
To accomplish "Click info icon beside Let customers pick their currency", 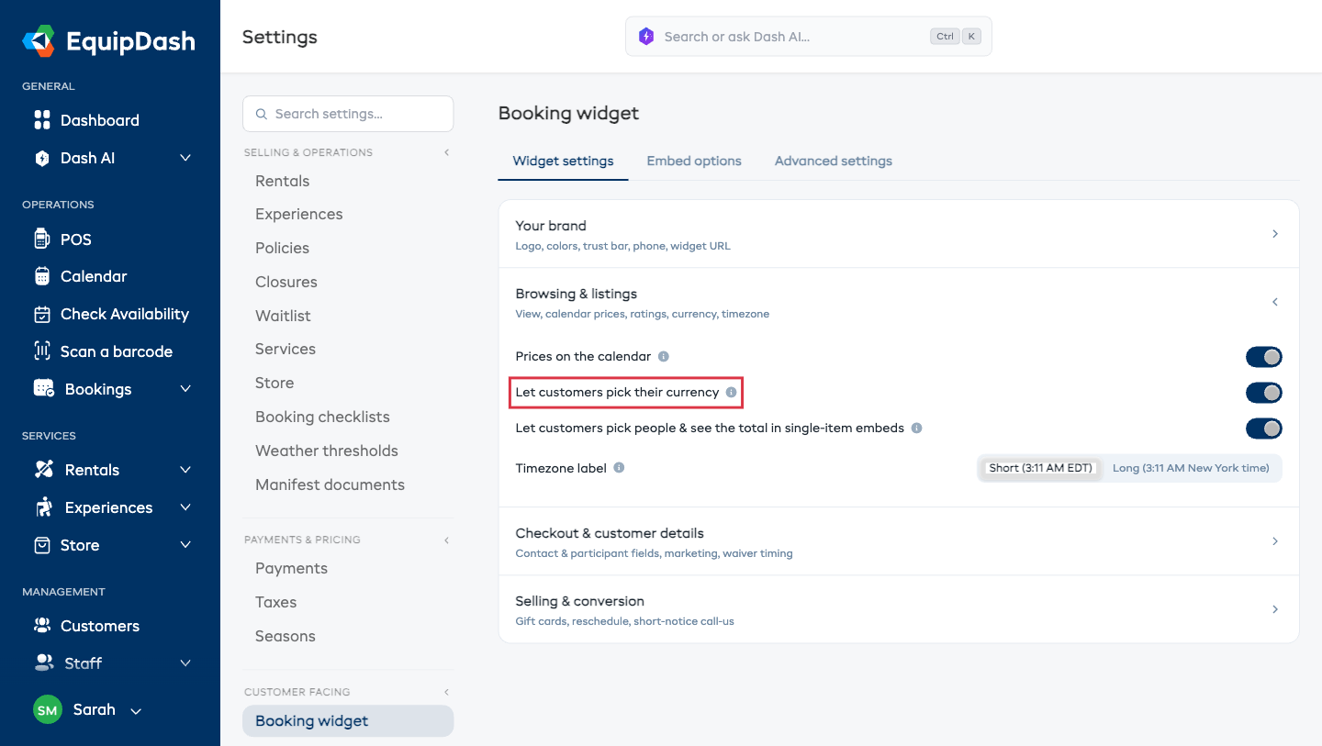I will 732,392.
